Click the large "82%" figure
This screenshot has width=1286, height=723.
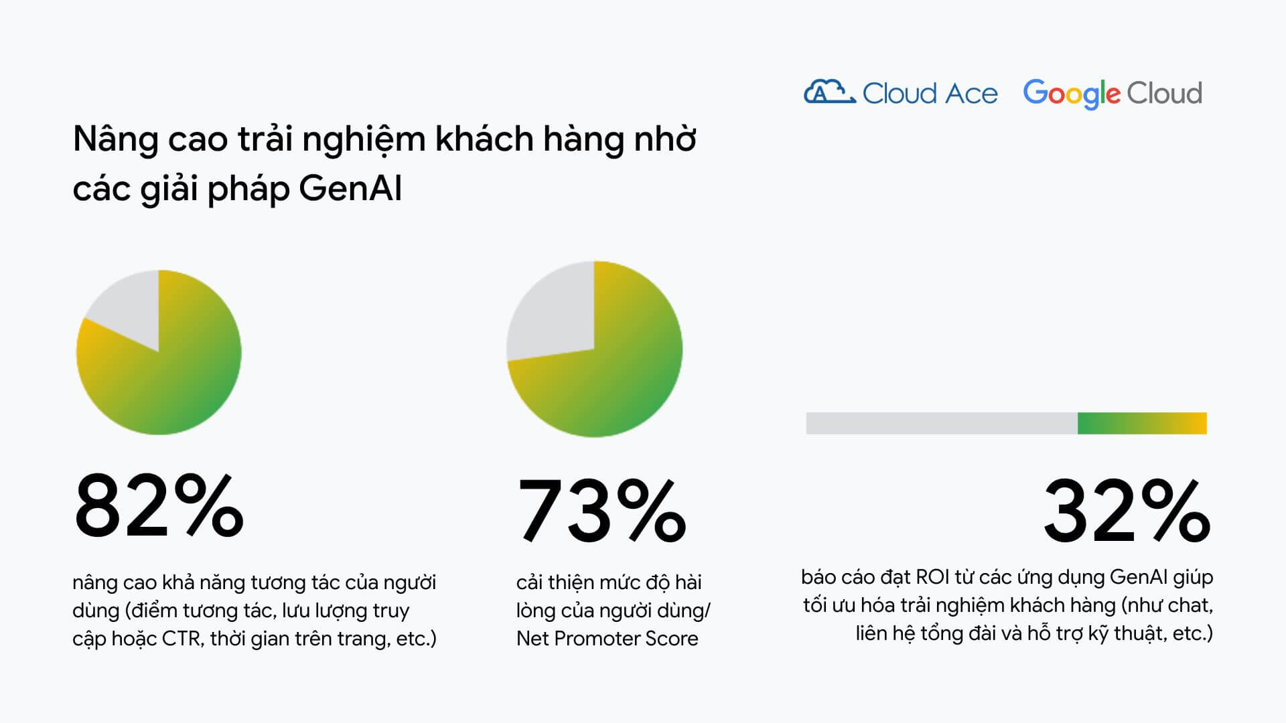(159, 505)
